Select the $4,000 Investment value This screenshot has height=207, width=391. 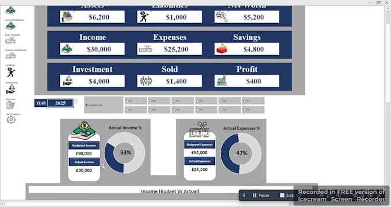[99, 81]
